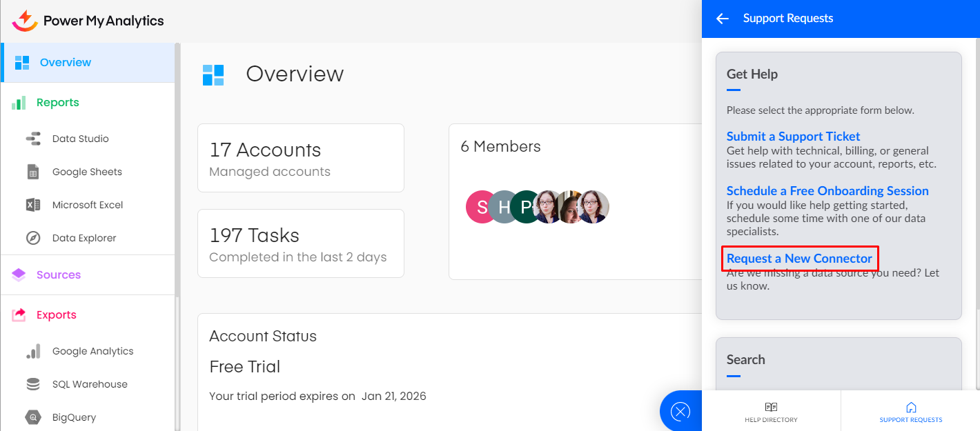Image resolution: width=980 pixels, height=431 pixels.
Task: Click the member avatar with letter S
Action: 480,207
